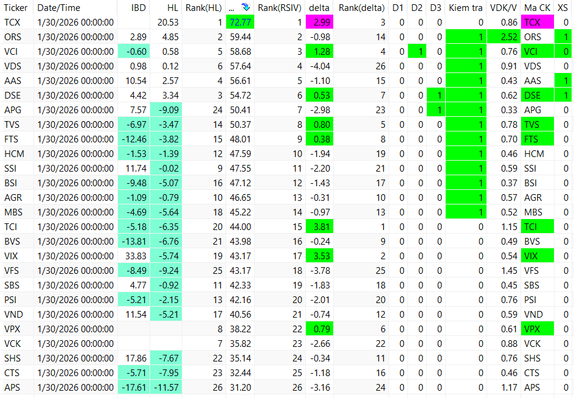Click the delta column header
Screen dimensions: 574x398
[319, 7]
